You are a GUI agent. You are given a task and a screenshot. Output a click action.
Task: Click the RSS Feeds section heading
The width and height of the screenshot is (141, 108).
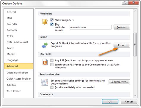[x=46, y=54]
